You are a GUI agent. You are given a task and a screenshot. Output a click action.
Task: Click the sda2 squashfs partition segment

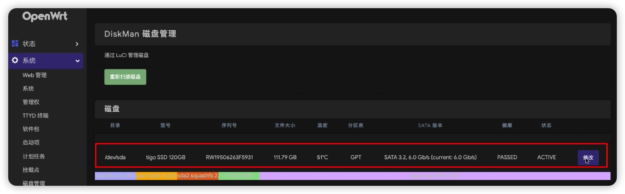[198, 176]
